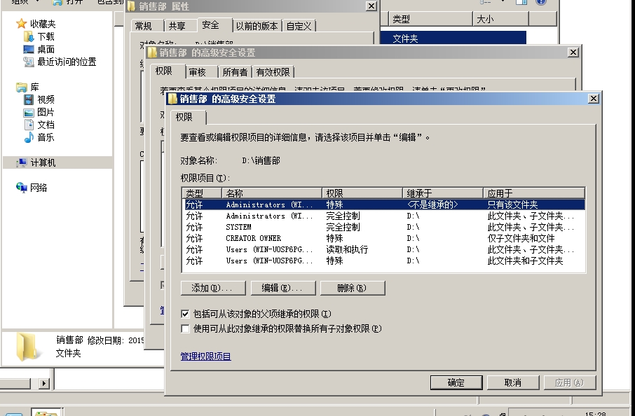This screenshot has width=635, height=416.
Task: Open the Documents library icon
Action: point(28,125)
